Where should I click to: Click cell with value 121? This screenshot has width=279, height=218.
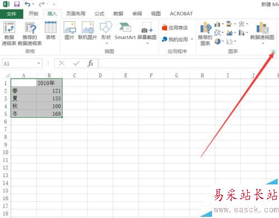click(x=49, y=91)
